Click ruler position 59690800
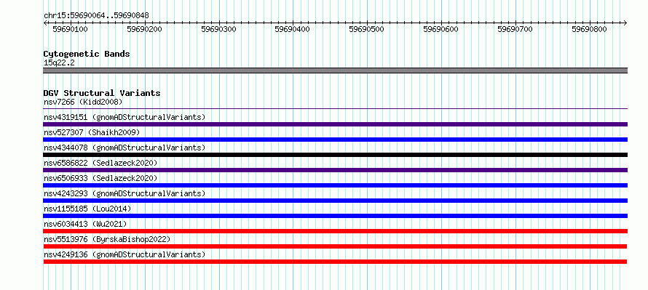648x290 pixels. click(x=589, y=29)
